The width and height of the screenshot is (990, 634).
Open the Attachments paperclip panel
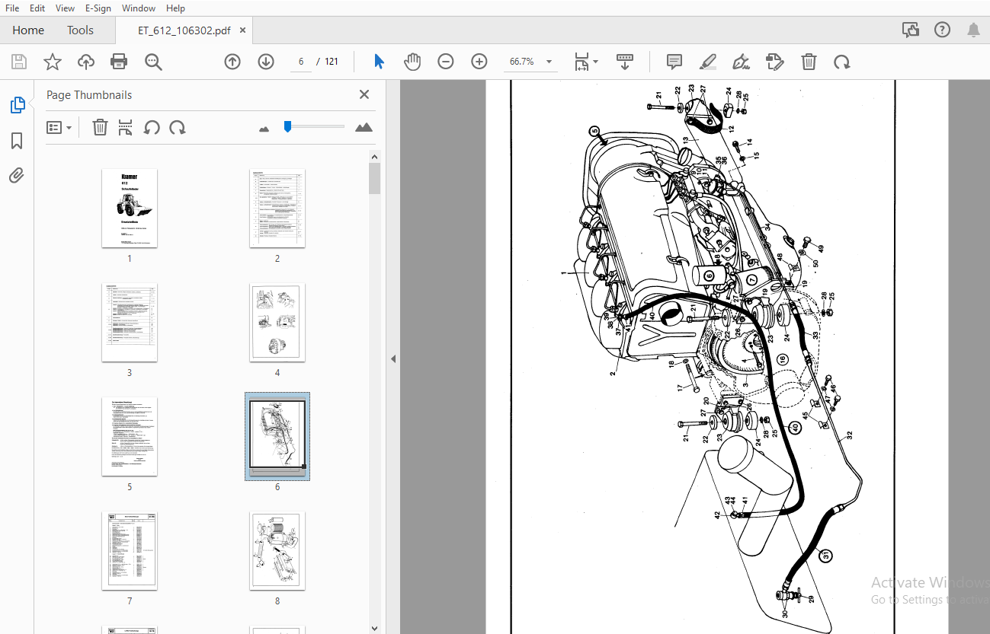tap(17, 176)
